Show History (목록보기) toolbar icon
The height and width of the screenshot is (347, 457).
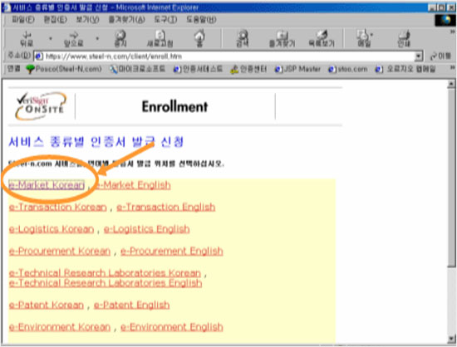322,38
